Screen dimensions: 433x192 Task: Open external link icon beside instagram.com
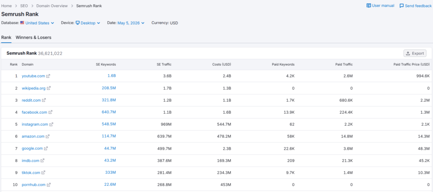pyautogui.click(x=51, y=124)
